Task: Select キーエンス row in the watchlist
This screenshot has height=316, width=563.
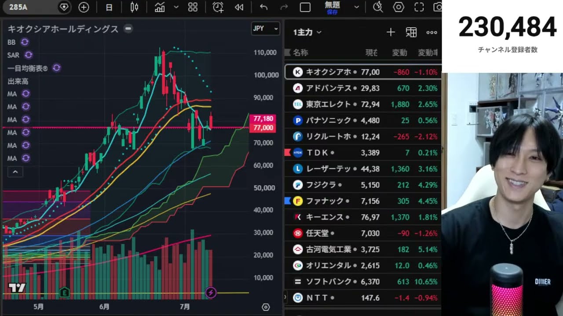Action: (363, 217)
